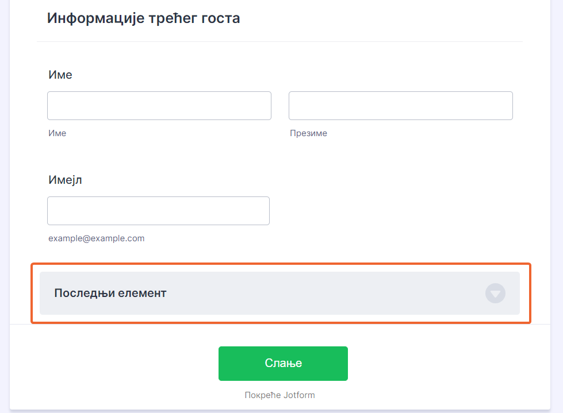Click the 'Име' question label above the name fields
Image resolution: width=563 pixels, height=413 pixels.
click(60, 75)
